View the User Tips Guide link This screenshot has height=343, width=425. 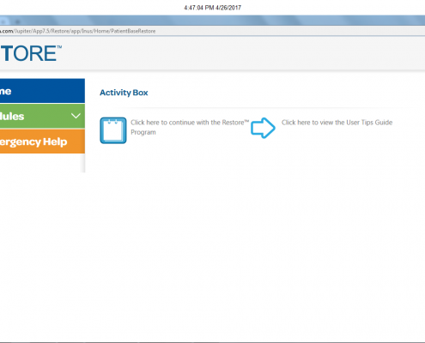pyautogui.click(x=337, y=123)
